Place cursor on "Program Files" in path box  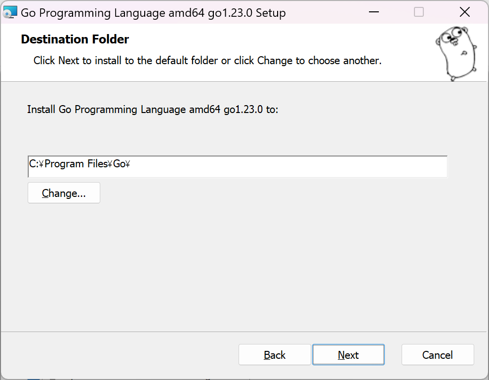[x=76, y=164]
